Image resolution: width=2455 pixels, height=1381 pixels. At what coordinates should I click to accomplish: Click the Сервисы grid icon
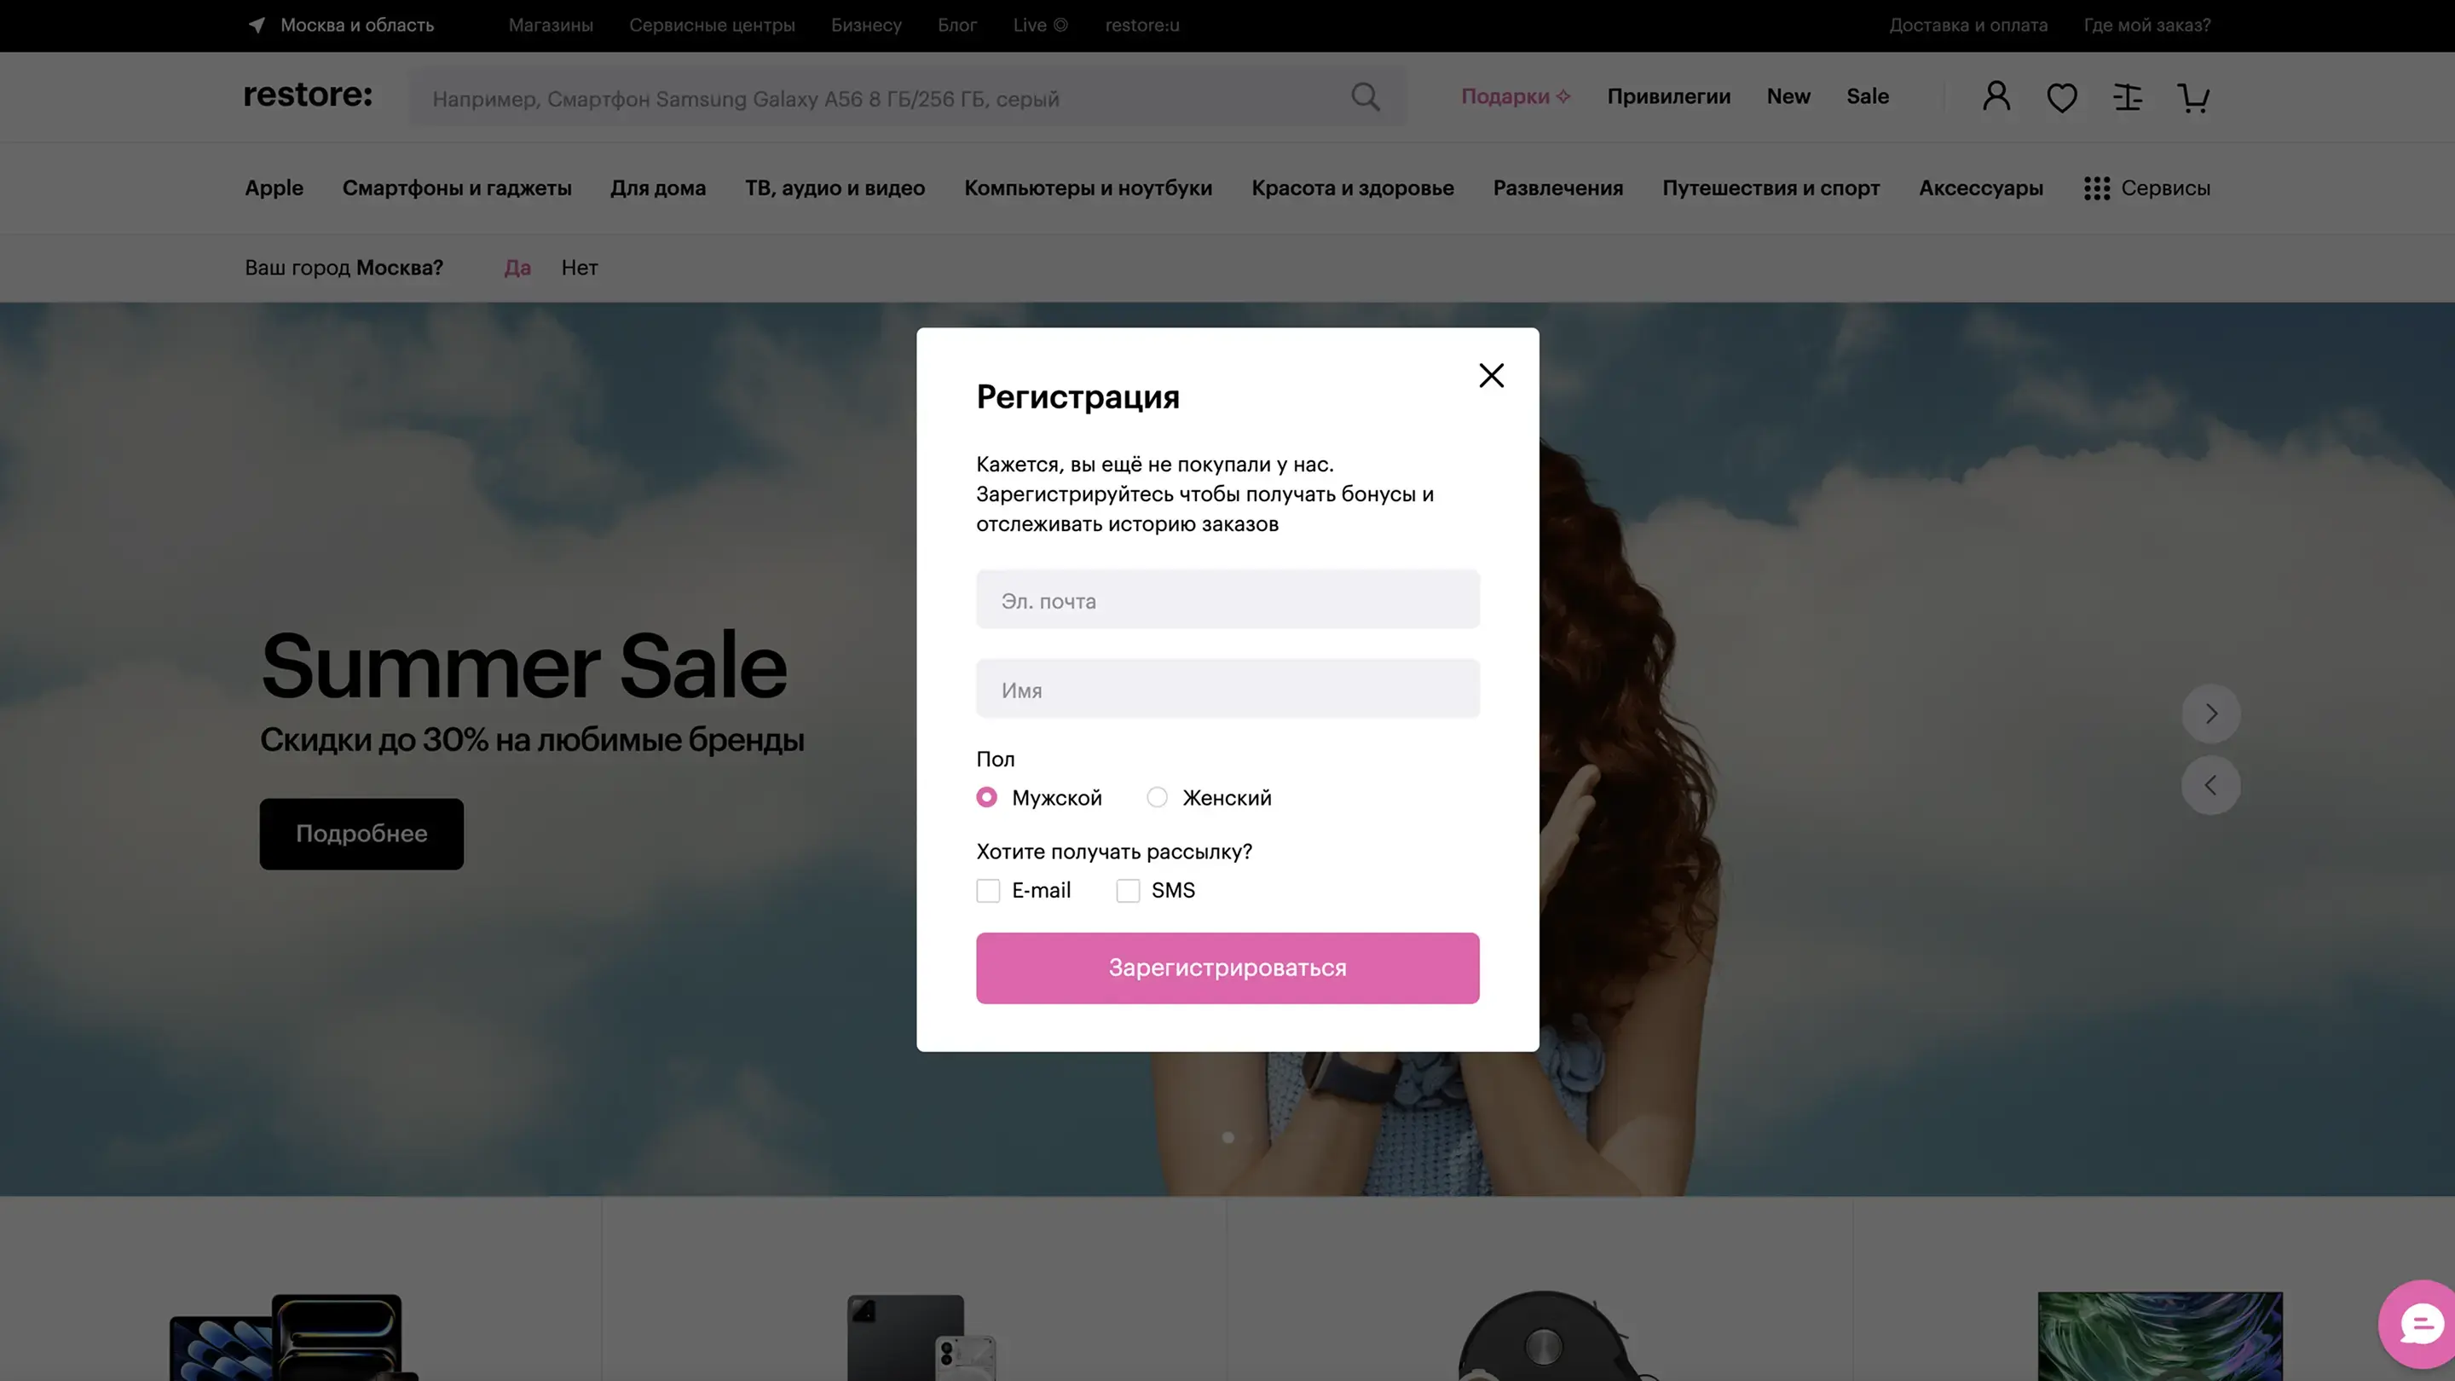[2096, 188]
